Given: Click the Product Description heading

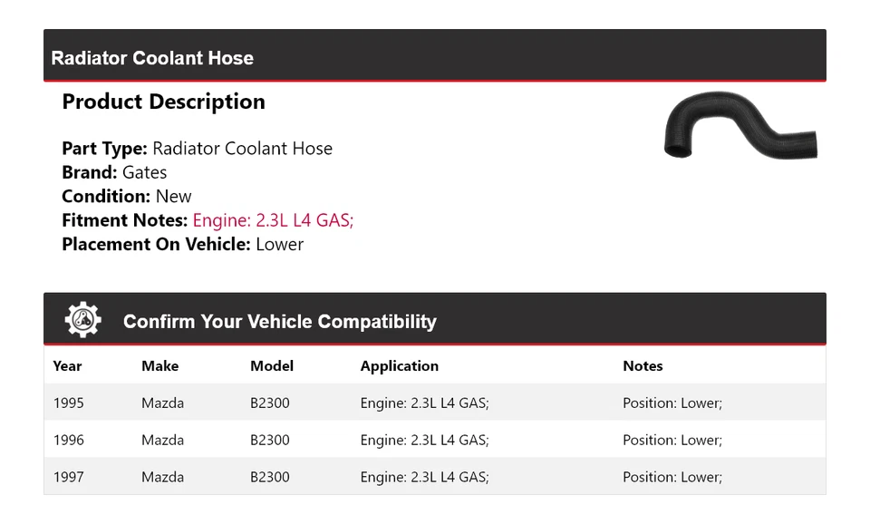Looking at the screenshot, I should [163, 102].
